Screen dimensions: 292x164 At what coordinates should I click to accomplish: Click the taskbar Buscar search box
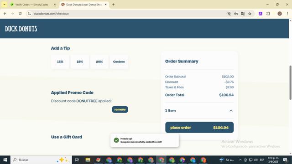point(41,160)
